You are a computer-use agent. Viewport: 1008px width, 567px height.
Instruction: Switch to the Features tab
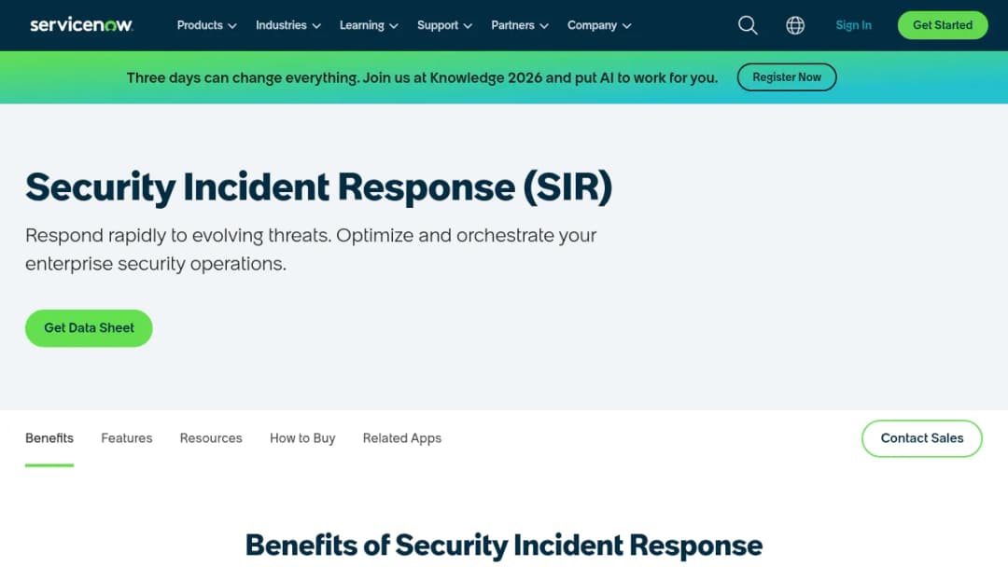point(127,438)
